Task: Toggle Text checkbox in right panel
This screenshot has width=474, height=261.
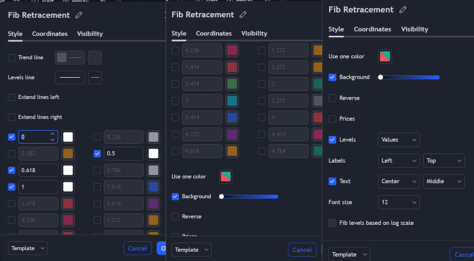Action: (x=332, y=181)
